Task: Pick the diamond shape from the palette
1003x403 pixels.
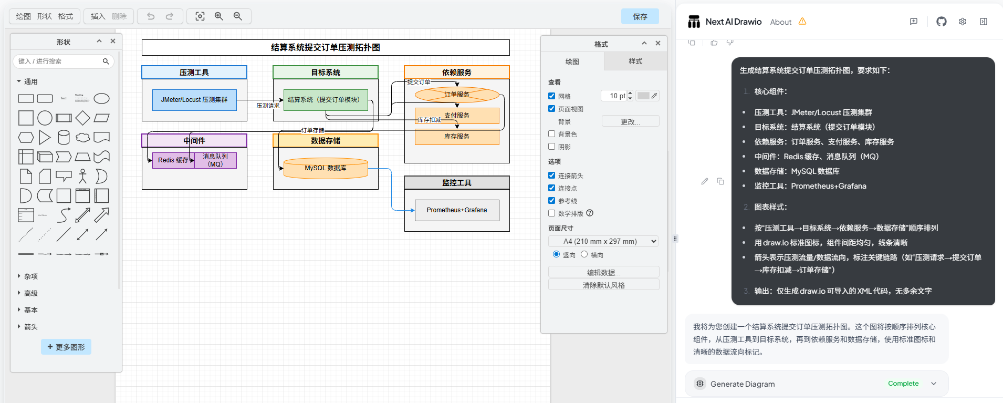Action: [82, 118]
